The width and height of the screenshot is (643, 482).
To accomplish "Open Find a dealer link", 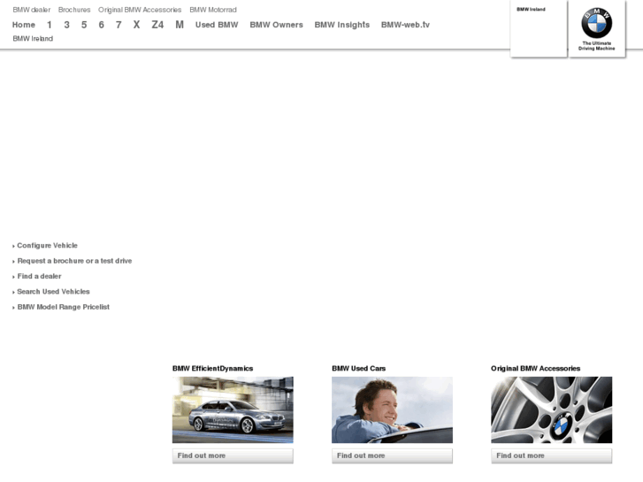I will tap(40, 276).
